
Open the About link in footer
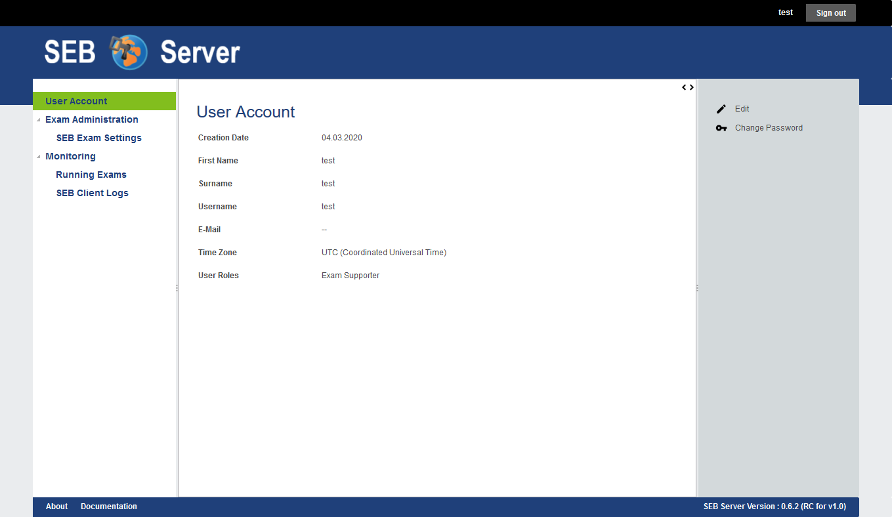click(56, 507)
